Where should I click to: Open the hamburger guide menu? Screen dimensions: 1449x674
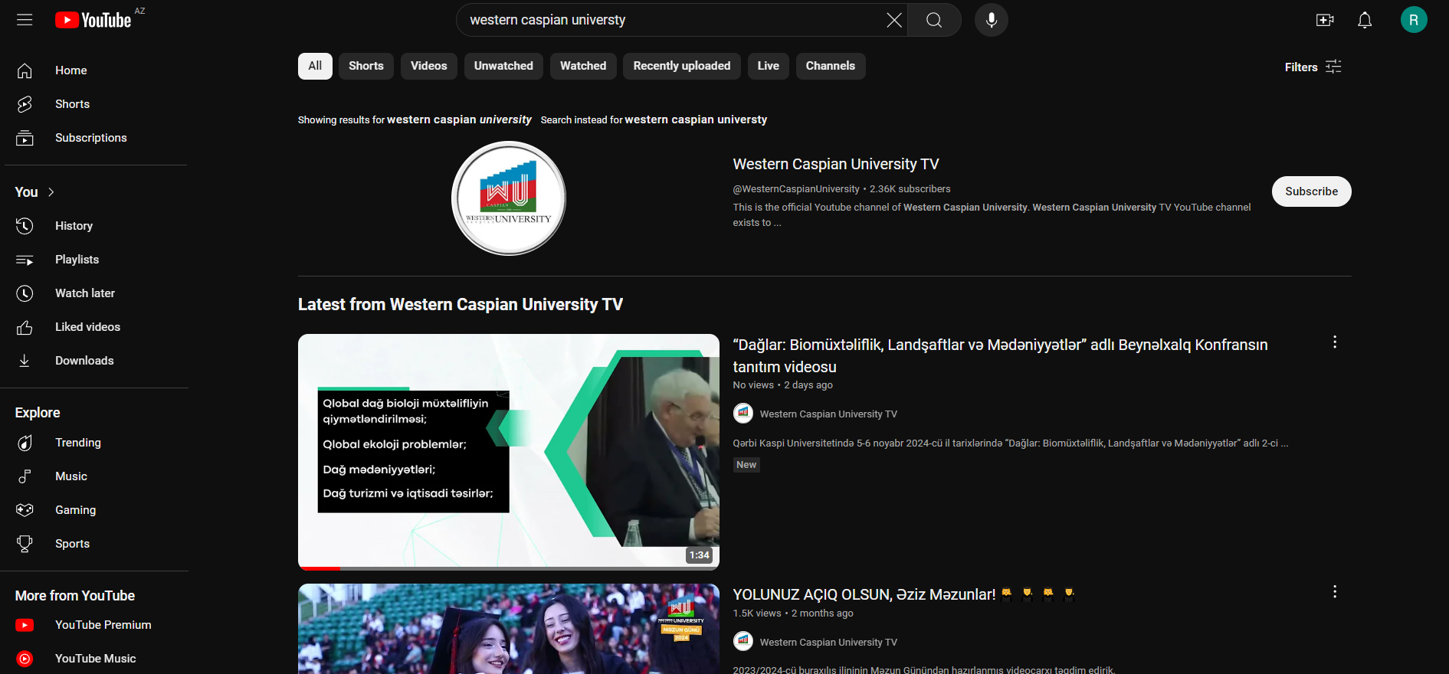coord(25,20)
